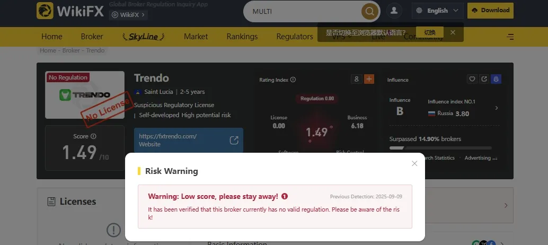Click the Trendo broker name heading
This screenshot has width=548, height=245.
[152, 78]
